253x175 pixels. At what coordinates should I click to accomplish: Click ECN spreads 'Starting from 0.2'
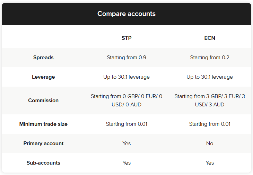(x=210, y=58)
